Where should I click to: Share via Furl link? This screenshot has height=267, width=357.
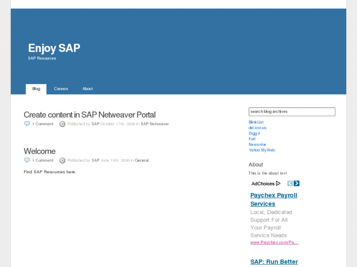click(x=252, y=139)
